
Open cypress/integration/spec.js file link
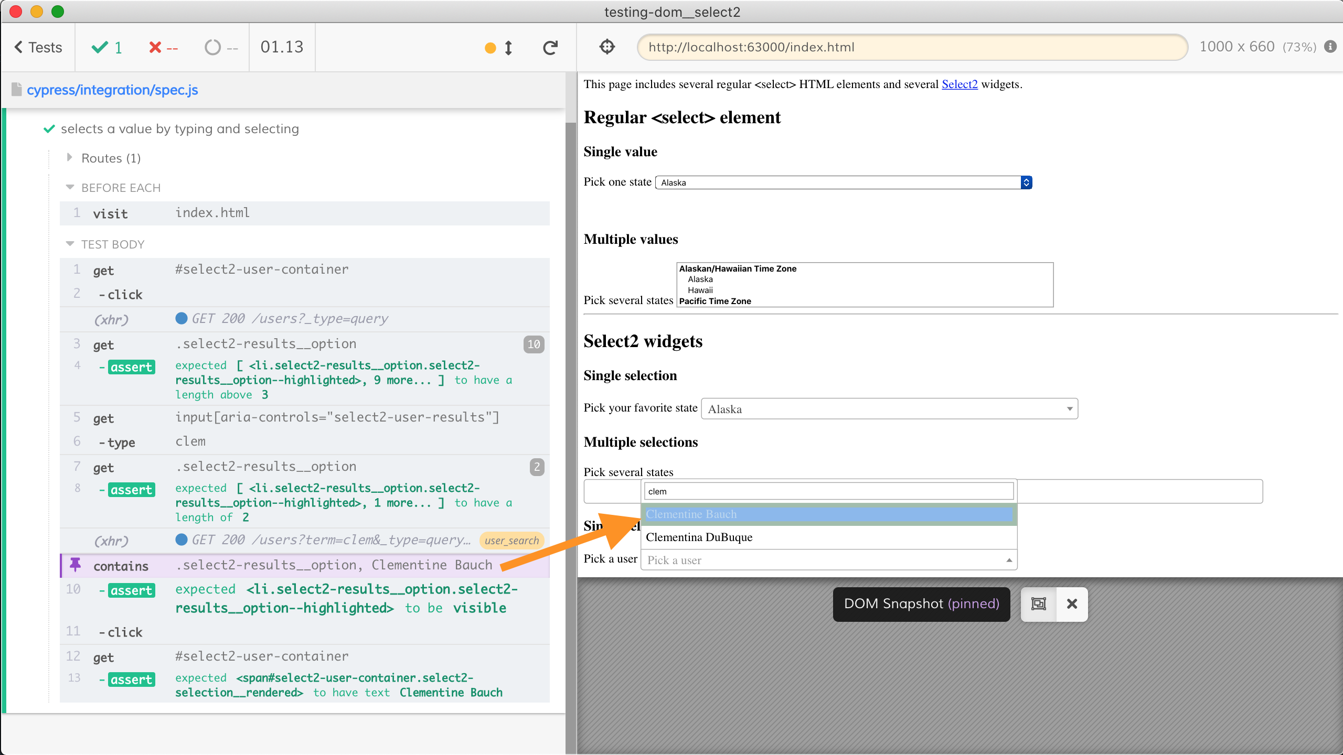coord(112,90)
